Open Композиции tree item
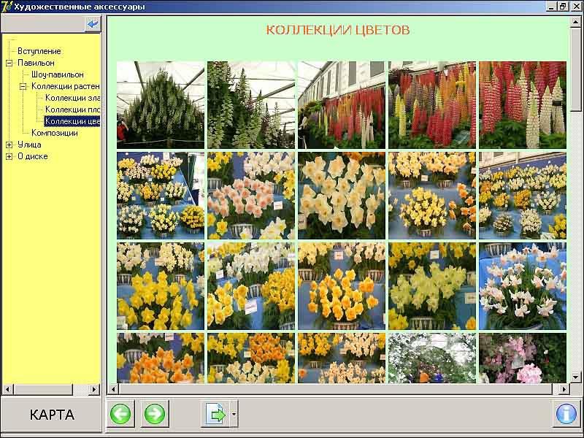 [54, 133]
